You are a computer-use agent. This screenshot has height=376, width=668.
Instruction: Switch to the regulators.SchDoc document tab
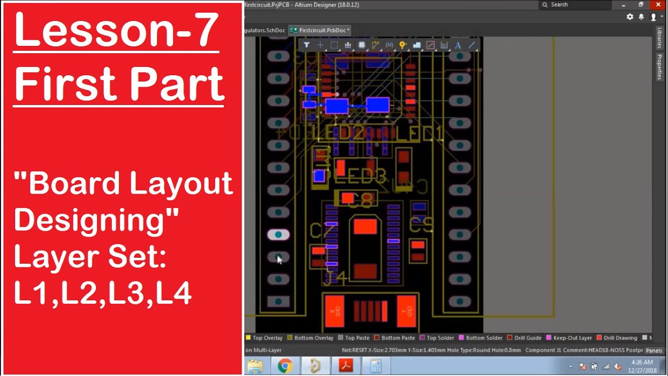(x=265, y=30)
